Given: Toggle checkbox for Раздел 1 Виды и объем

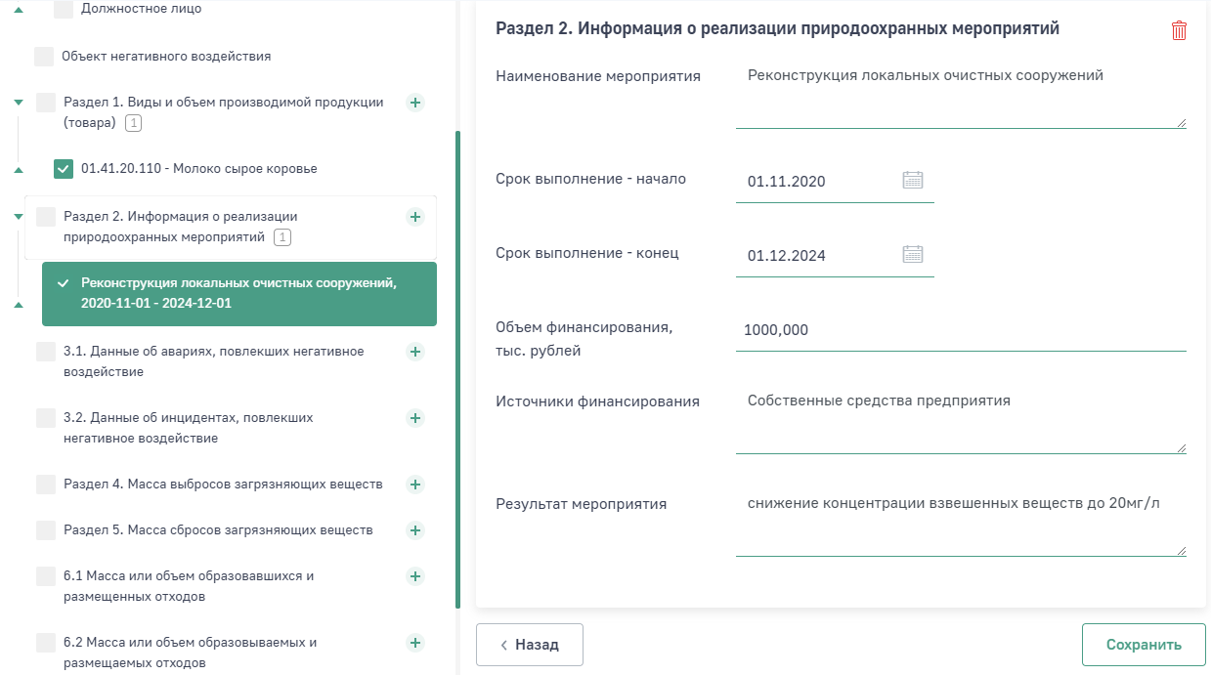Looking at the screenshot, I should pyautogui.click(x=46, y=103).
